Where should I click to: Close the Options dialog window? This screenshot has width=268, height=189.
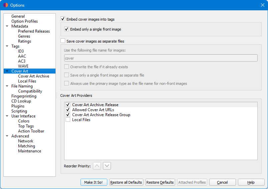pyautogui.click(x=263, y=5)
